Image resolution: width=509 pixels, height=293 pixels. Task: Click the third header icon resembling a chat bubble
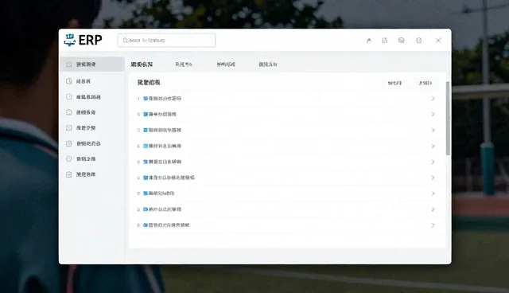401,41
